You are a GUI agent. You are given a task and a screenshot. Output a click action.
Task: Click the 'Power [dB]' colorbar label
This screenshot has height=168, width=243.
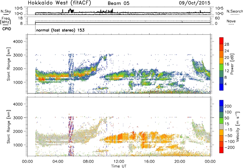[x=232, y=64]
